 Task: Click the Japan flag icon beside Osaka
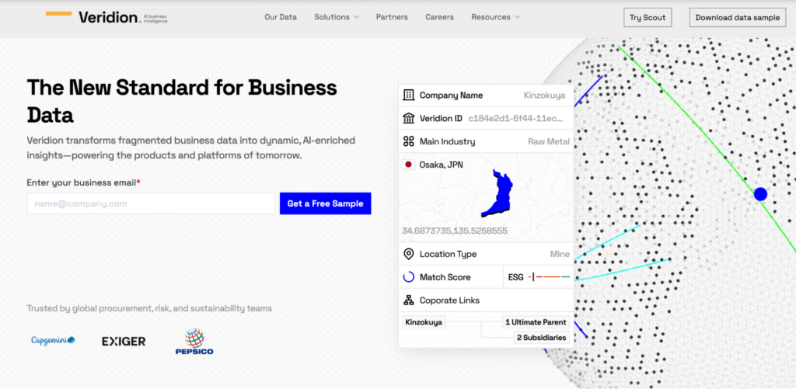pyautogui.click(x=408, y=165)
